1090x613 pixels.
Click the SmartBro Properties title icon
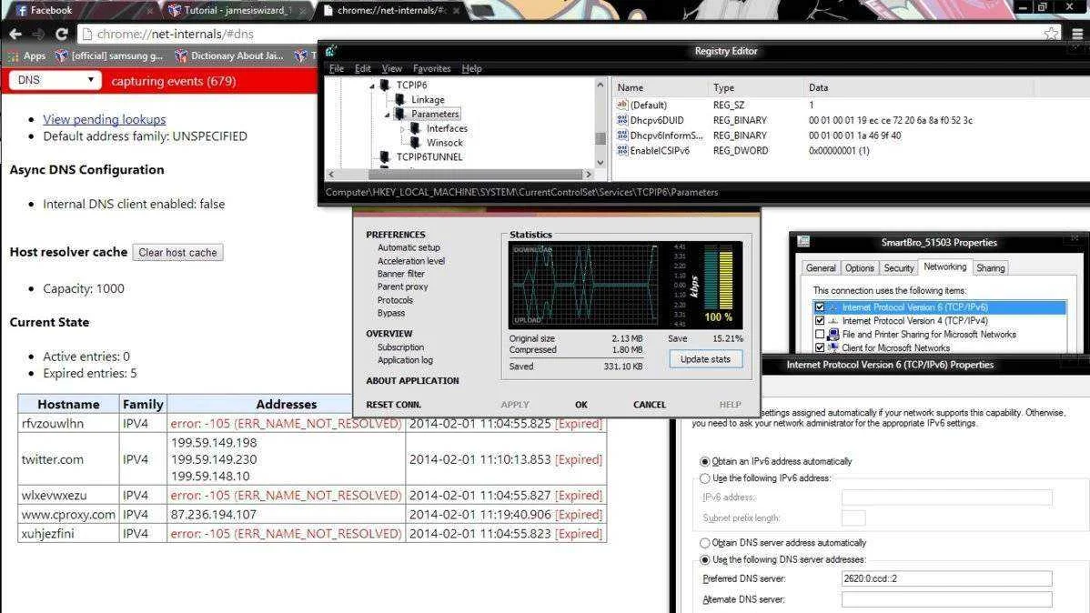[803, 242]
